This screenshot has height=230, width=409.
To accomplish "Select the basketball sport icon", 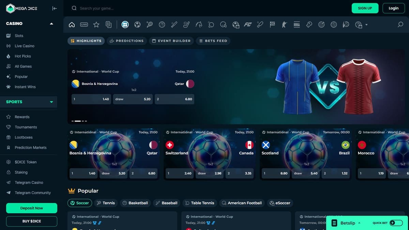I will [x=162, y=25].
